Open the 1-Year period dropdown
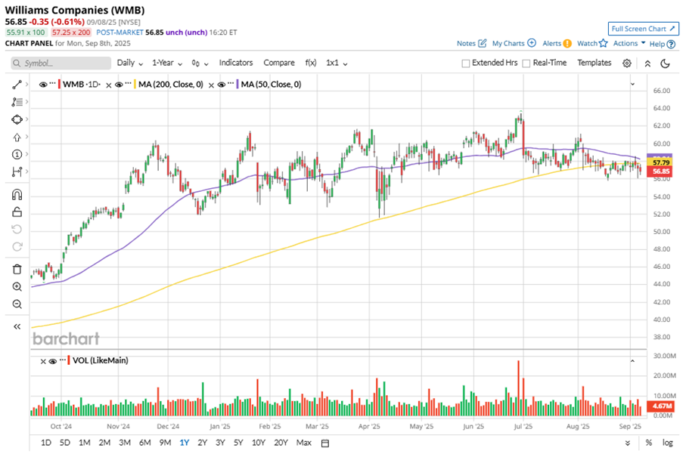Image resolution: width=683 pixels, height=457 pixels. coord(167,63)
